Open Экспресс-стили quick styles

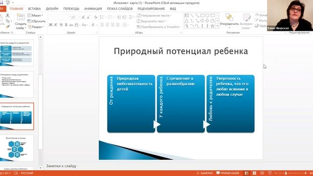click(x=246, y=22)
